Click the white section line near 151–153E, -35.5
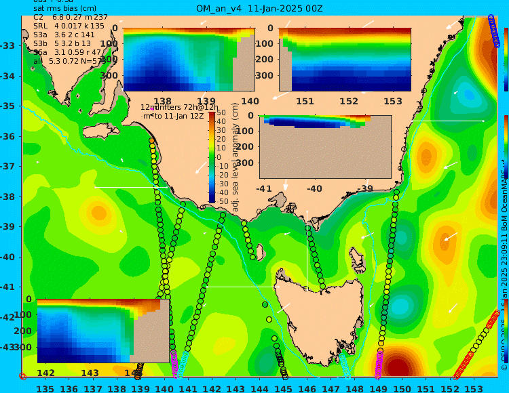The image size is (509, 393). point(447,121)
